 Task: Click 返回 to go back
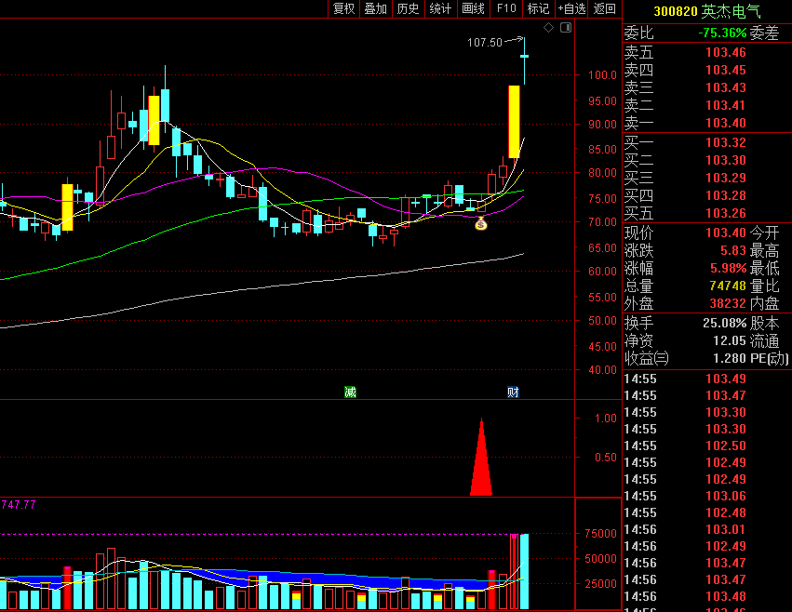(x=605, y=8)
